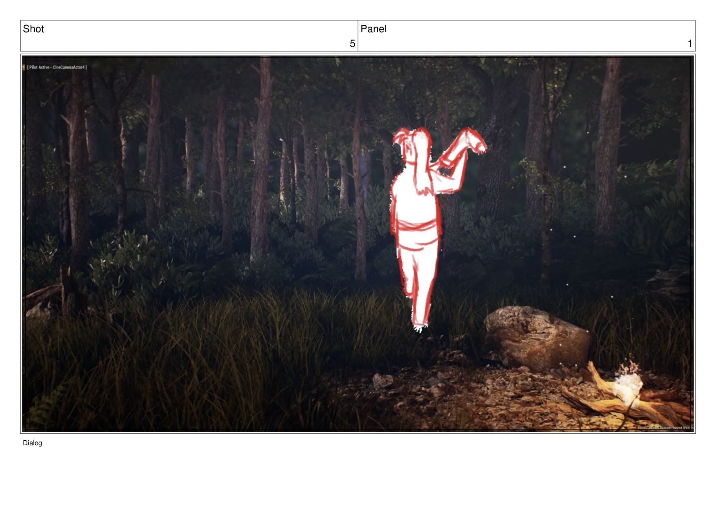This screenshot has width=716, height=506.
Task: Click the "[ Pilot Active - CineCameraActor4 ]" viewport text
Action: 57,67
